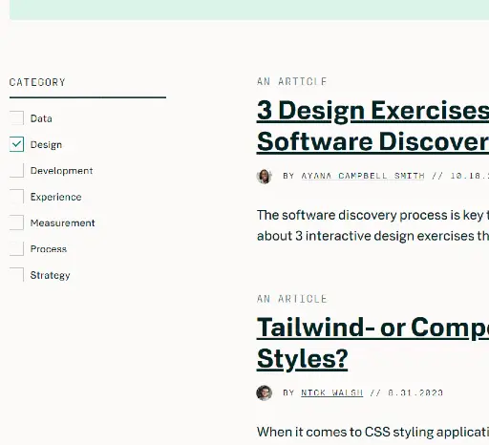Image resolution: width=489 pixels, height=445 pixels.
Task: Click the Data label text
Action: pos(41,118)
